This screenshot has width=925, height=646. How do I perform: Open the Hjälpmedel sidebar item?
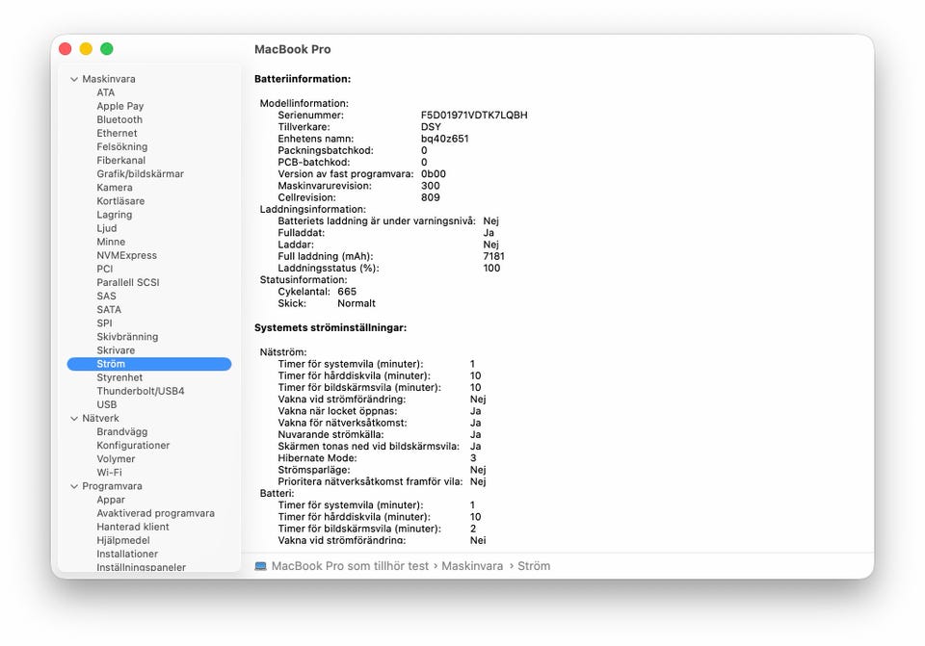point(123,540)
